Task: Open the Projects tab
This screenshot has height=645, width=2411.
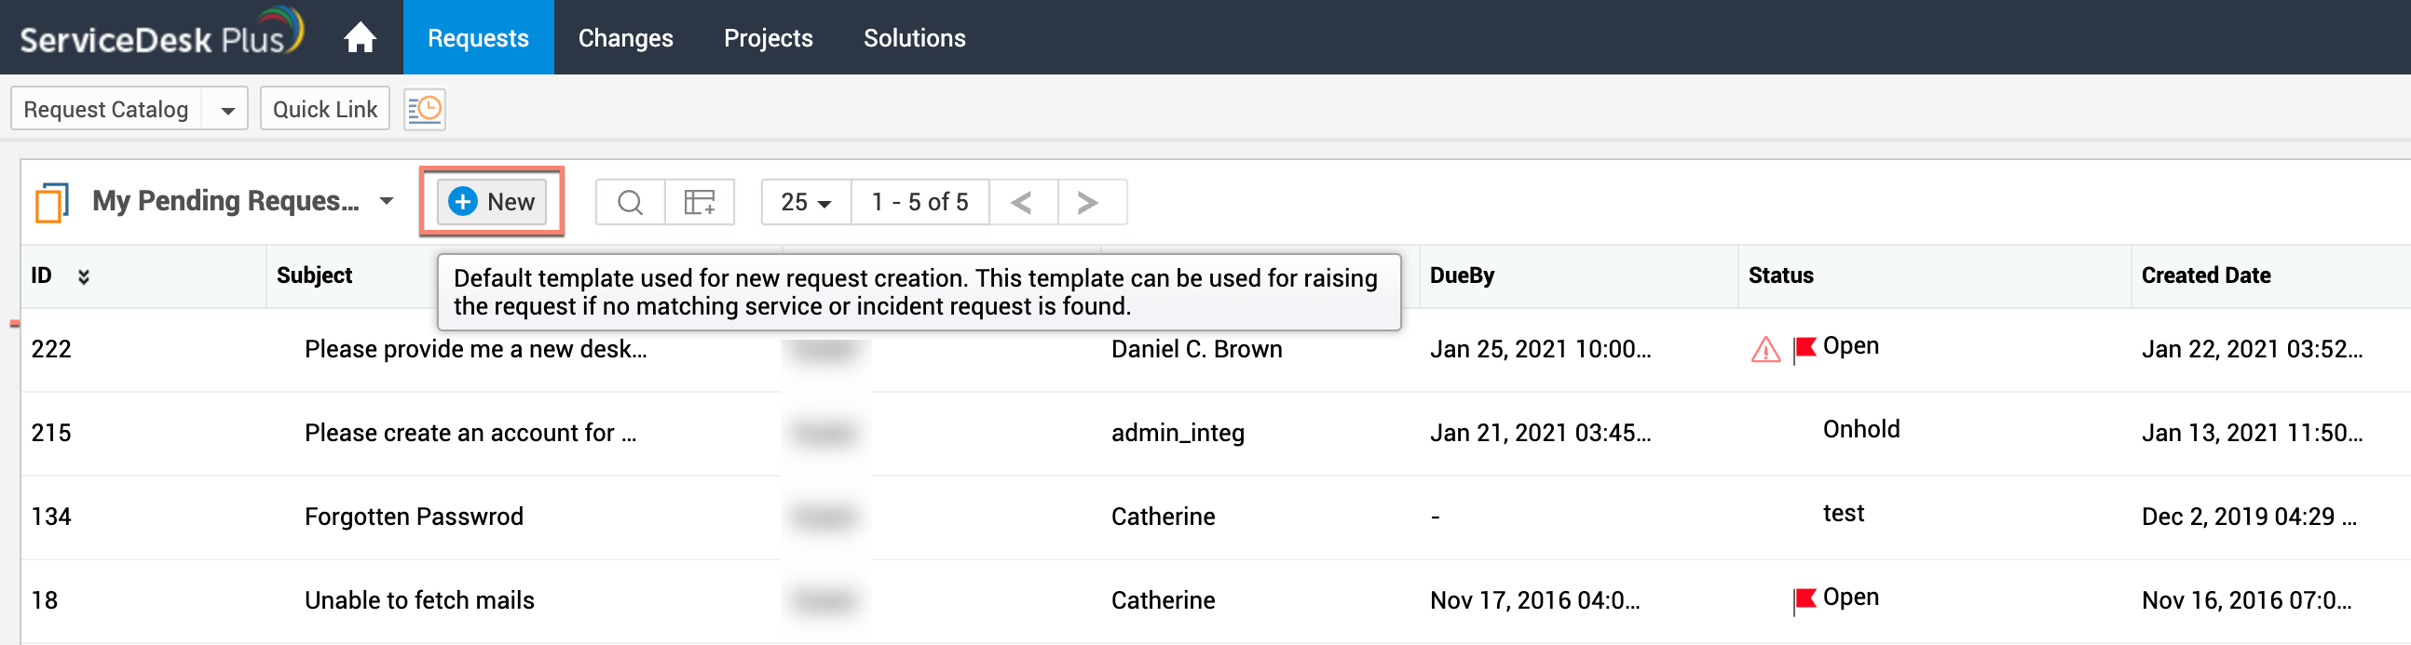Action: click(x=768, y=38)
